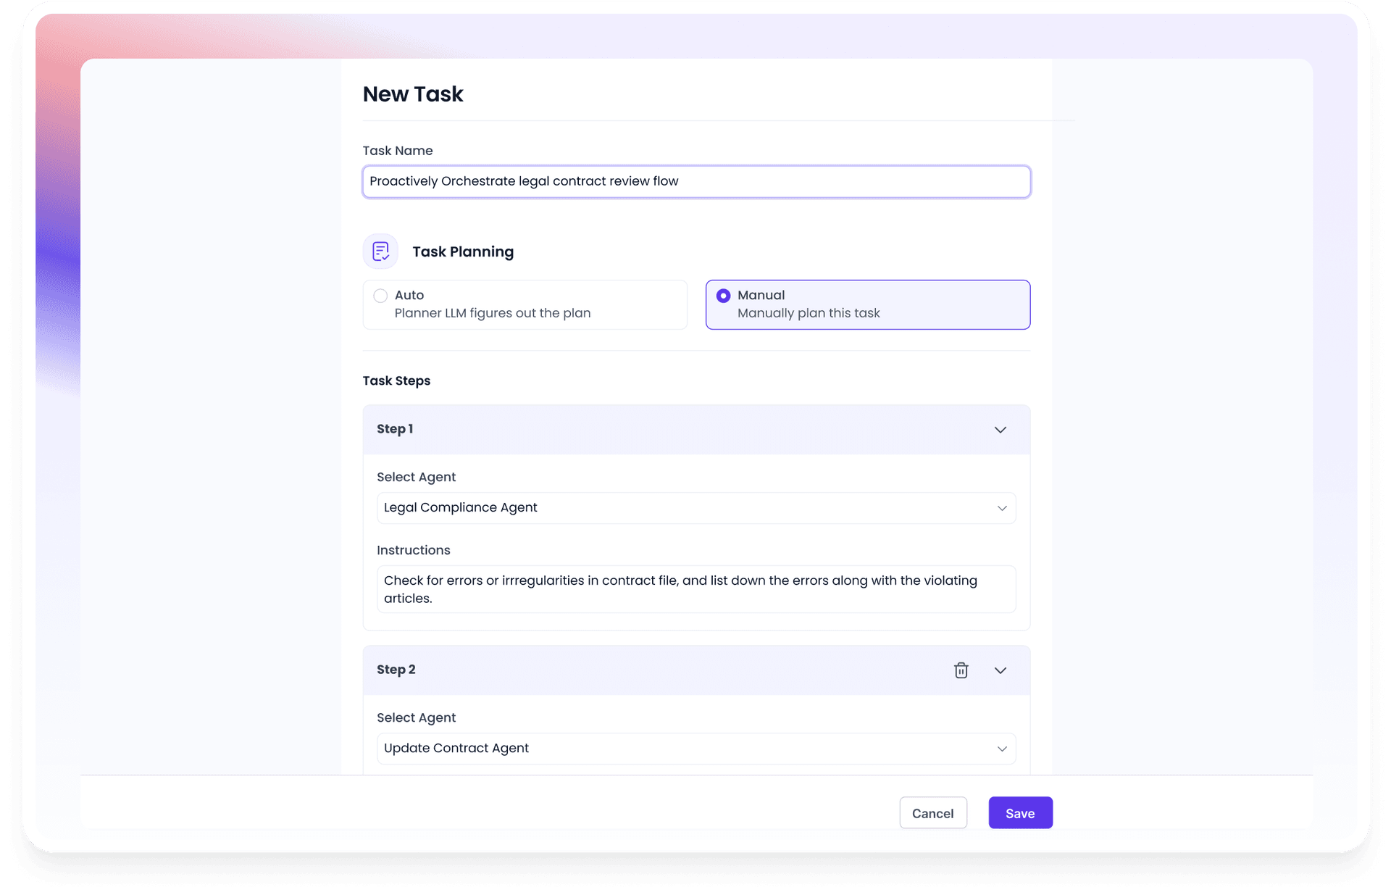
Task: Collapse Step 1 using its chevron
Action: click(x=1000, y=430)
